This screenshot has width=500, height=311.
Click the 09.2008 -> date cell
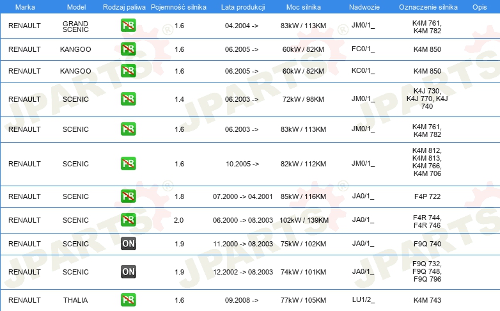pyautogui.click(x=242, y=300)
